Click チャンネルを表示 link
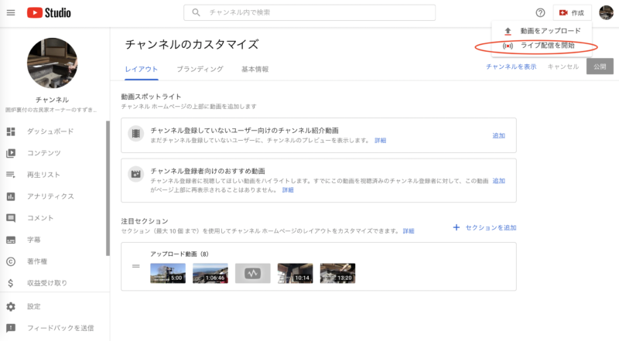The height and width of the screenshot is (341, 619). click(511, 66)
